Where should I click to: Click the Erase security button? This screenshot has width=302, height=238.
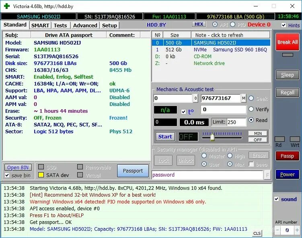pyautogui.click(x=259, y=155)
